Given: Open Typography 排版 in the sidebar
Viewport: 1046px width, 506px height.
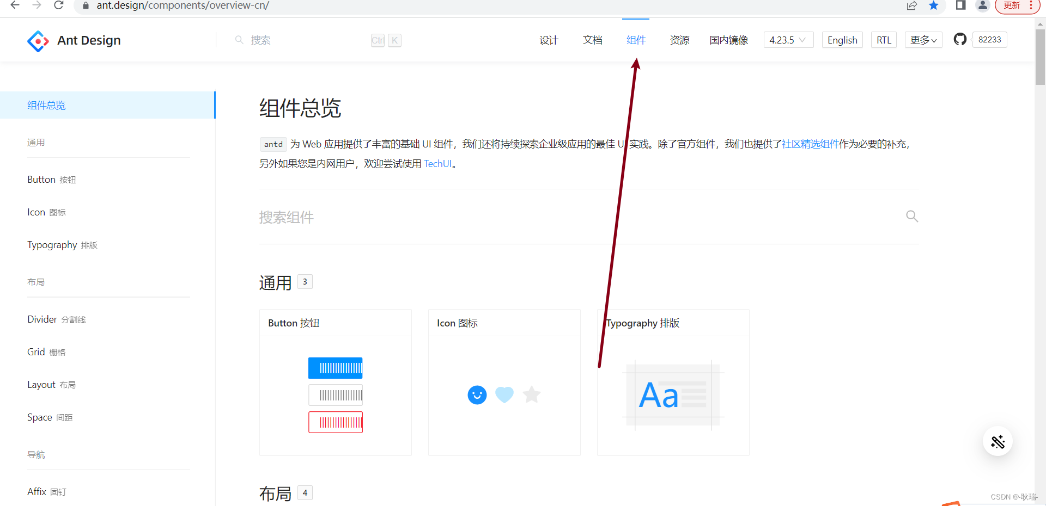Looking at the screenshot, I should pos(62,245).
